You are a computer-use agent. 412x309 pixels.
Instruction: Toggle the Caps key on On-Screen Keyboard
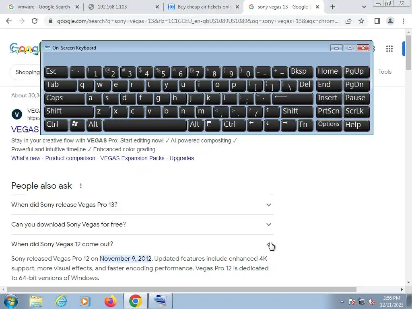coord(65,99)
